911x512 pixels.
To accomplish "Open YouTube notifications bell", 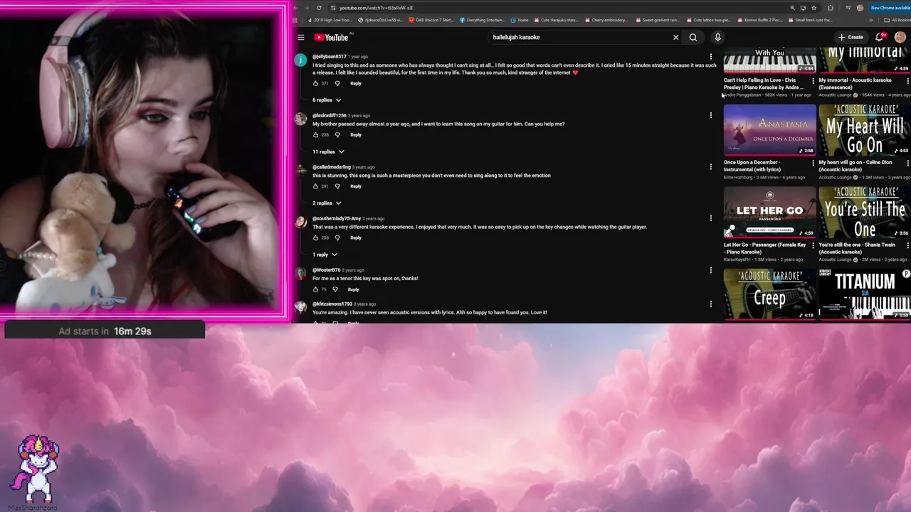I will pyautogui.click(x=879, y=37).
